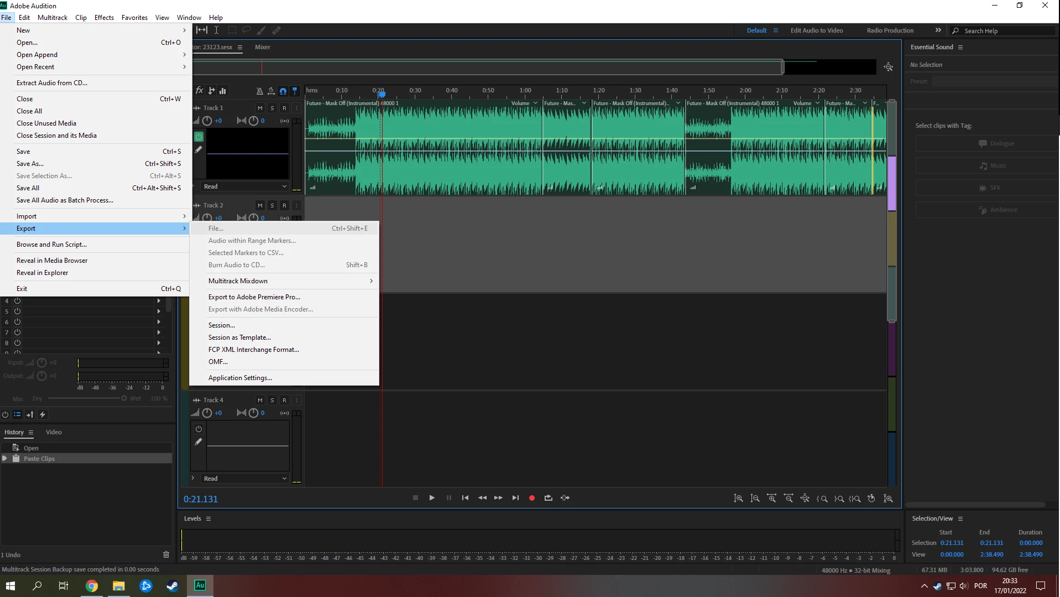Switch to the Mixer tab
Screen dimensions: 1060x597
tap(263, 47)
